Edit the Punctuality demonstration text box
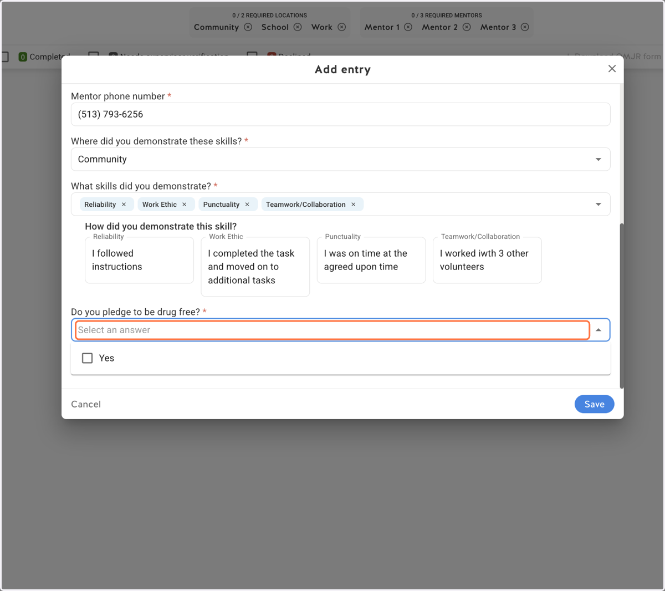665x591 pixels. [371, 260]
